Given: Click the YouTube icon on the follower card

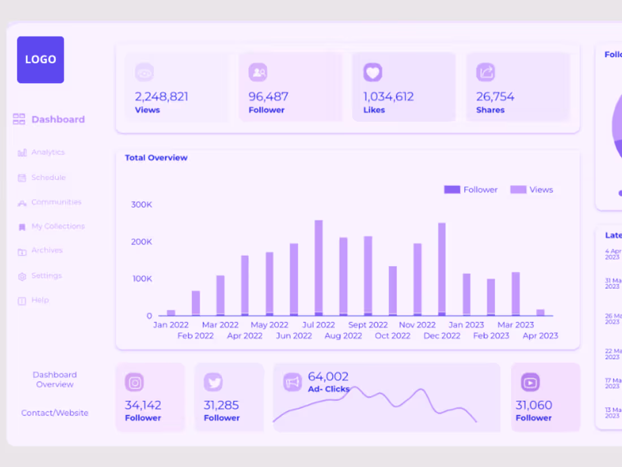Looking at the screenshot, I should click(x=530, y=383).
